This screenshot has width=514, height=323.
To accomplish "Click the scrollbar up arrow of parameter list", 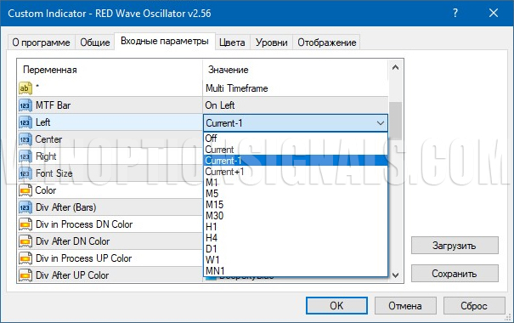I will [x=396, y=67].
